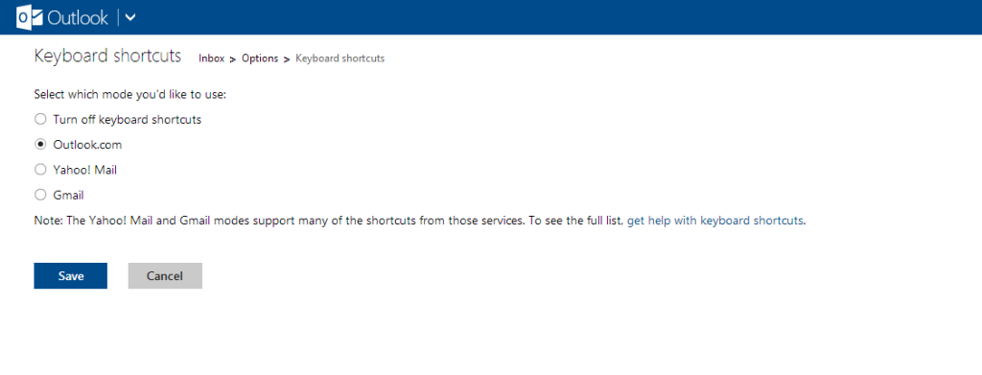Screen dimensions: 982x375
Task: Go back to Inbox via breadcrumb
Action: point(212,59)
